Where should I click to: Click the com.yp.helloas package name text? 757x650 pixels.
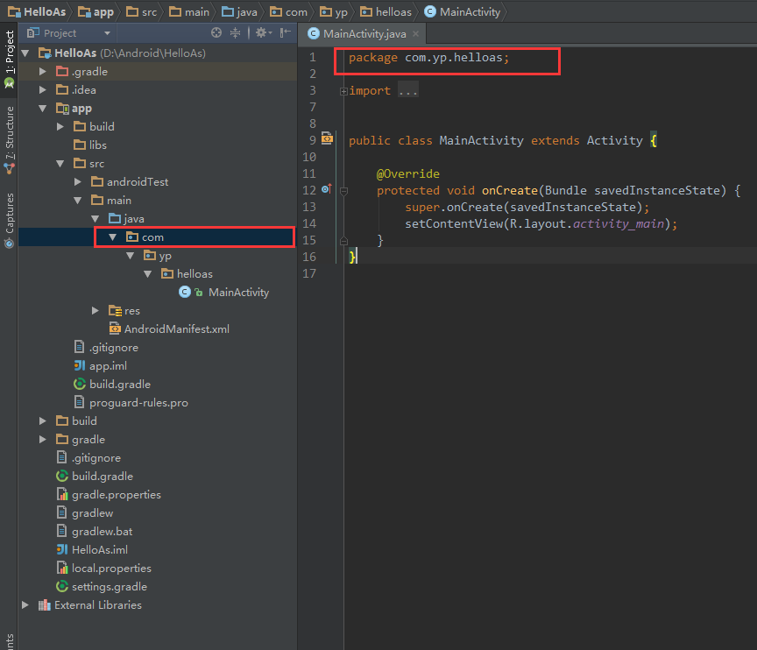[454, 58]
